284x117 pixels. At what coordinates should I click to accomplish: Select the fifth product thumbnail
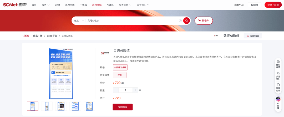tap(89, 106)
